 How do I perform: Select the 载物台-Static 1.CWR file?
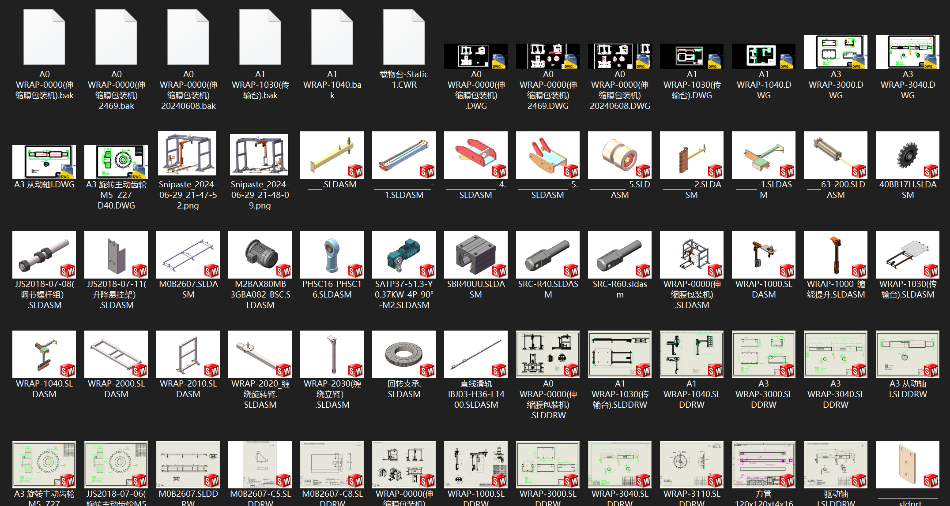tap(403, 37)
